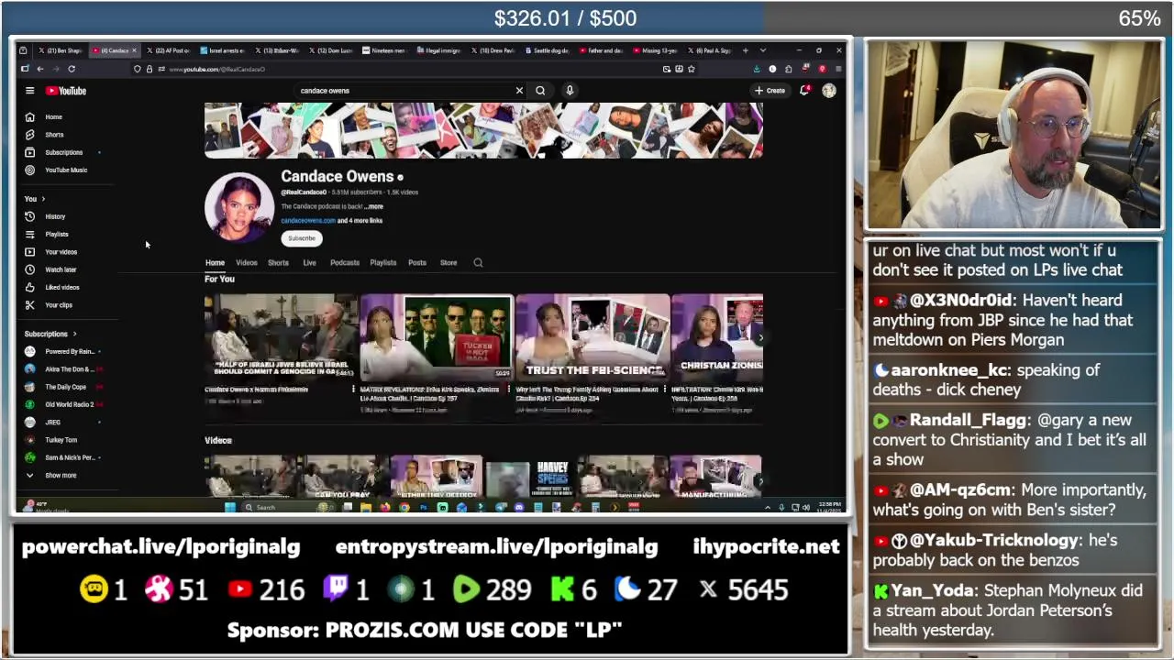The width and height of the screenshot is (1174, 660).
Task: Open a new browser tab
Action: (x=746, y=50)
